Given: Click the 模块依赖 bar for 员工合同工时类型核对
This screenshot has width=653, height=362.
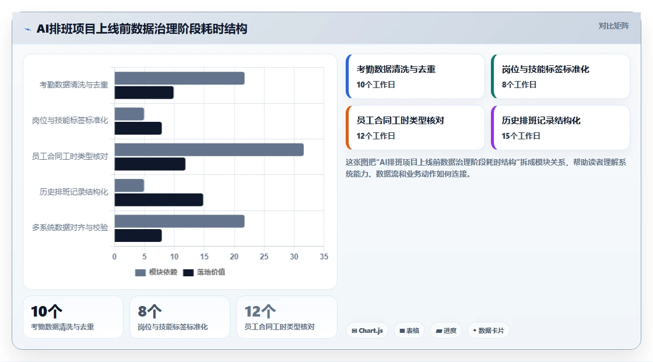Looking at the screenshot, I should coord(209,150).
